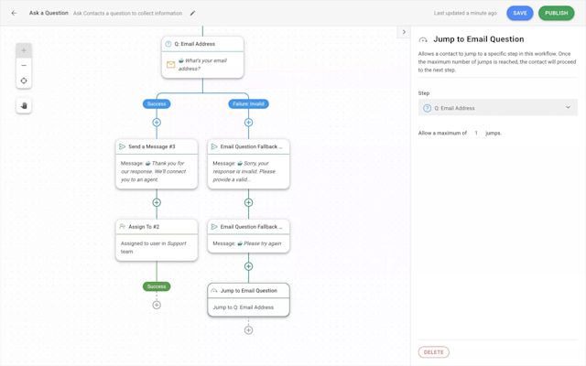Click jump icon beside panel title
The width and height of the screenshot is (586, 366).
click(x=423, y=39)
